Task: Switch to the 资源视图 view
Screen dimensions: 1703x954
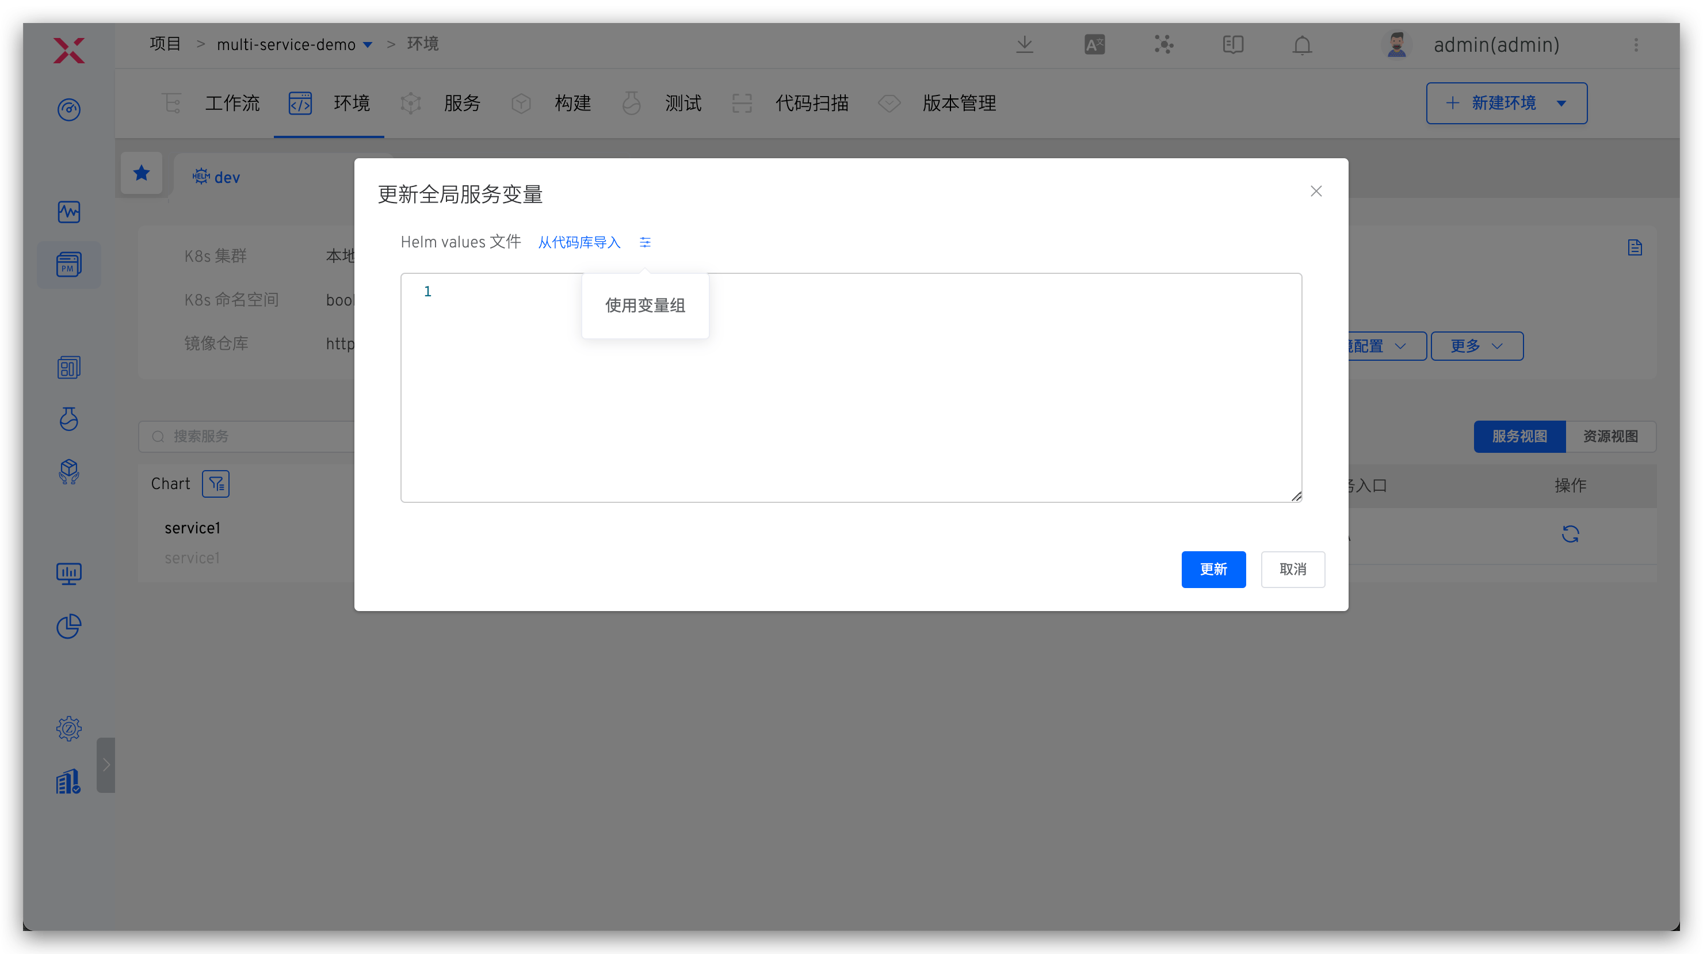Action: (1611, 436)
